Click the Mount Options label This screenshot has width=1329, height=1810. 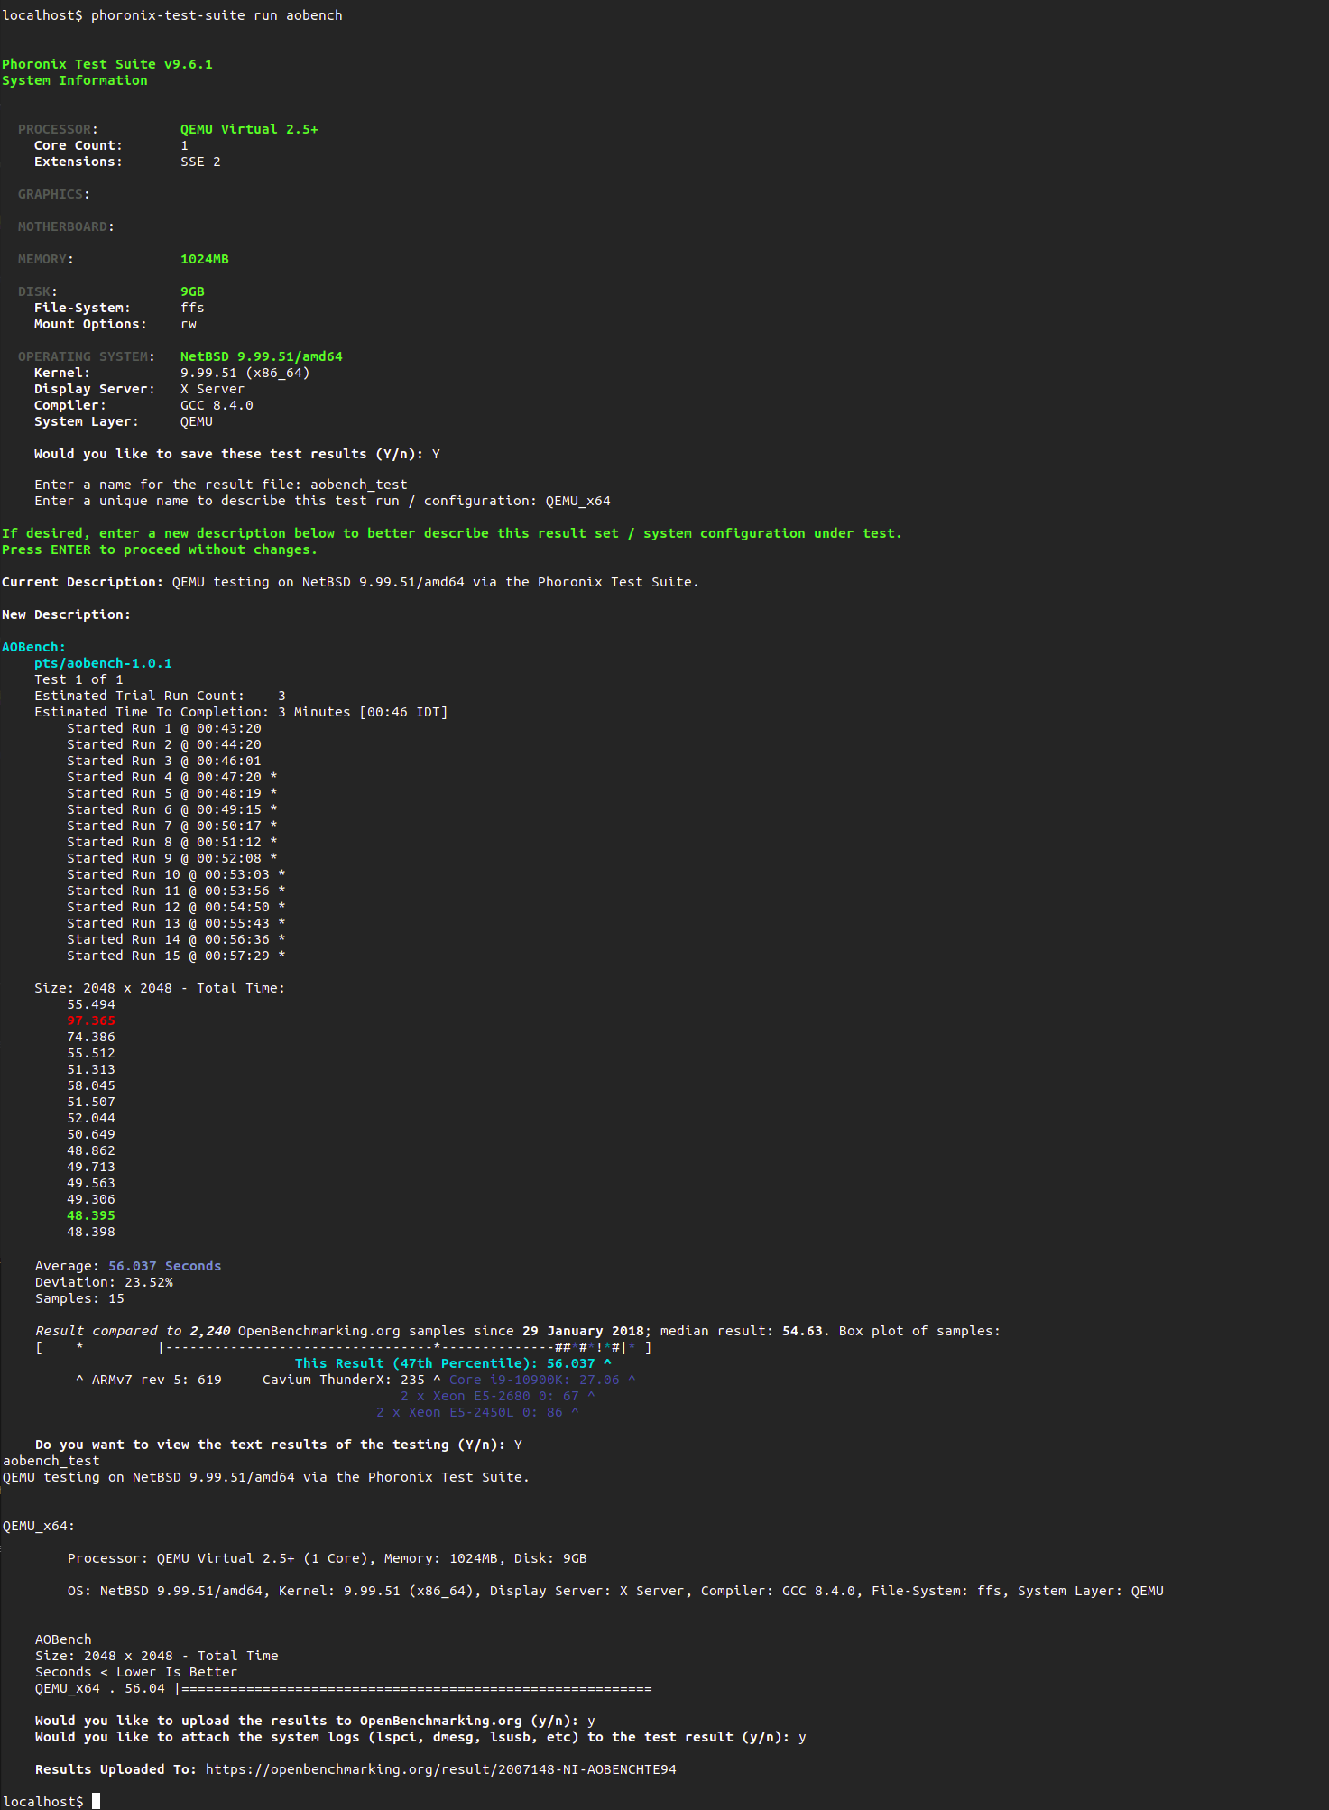coord(90,324)
